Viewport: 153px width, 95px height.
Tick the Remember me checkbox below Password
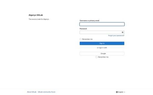[x=81, y=39]
